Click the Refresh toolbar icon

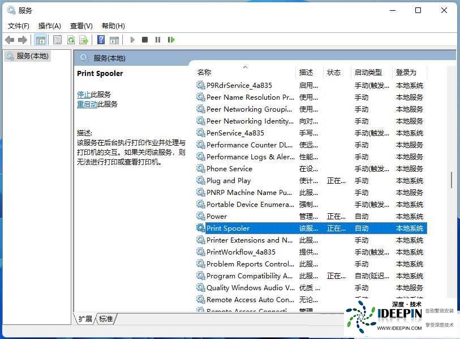click(x=71, y=40)
